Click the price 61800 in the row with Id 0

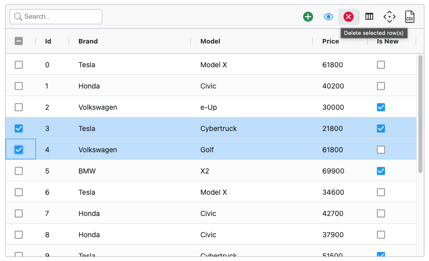click(x=332, y=65)
